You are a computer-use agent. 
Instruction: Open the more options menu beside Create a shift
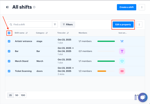(x=142, y=7)
